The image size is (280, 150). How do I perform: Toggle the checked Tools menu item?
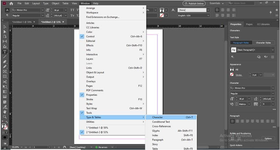click(113, 113)
